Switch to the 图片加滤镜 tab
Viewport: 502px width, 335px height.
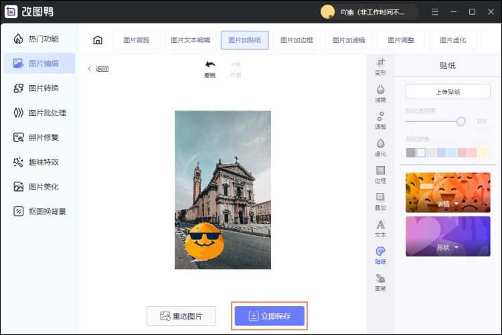click(x=349, y=40)
